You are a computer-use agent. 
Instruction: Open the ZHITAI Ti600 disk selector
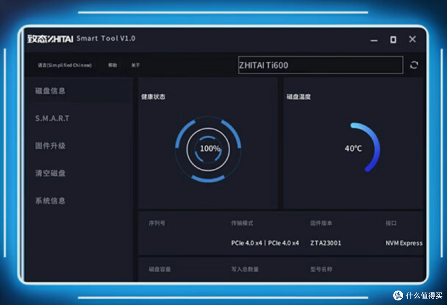(x=320, y=65)
